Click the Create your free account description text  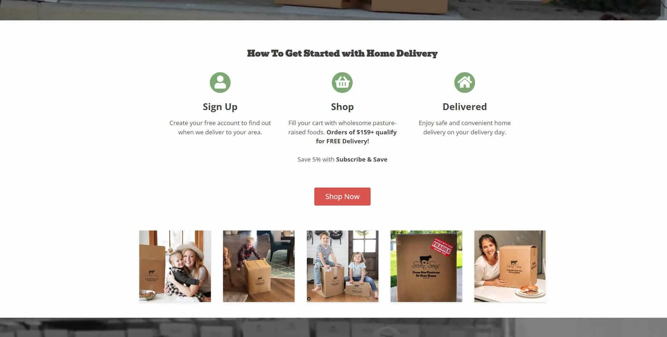point(220,128)
